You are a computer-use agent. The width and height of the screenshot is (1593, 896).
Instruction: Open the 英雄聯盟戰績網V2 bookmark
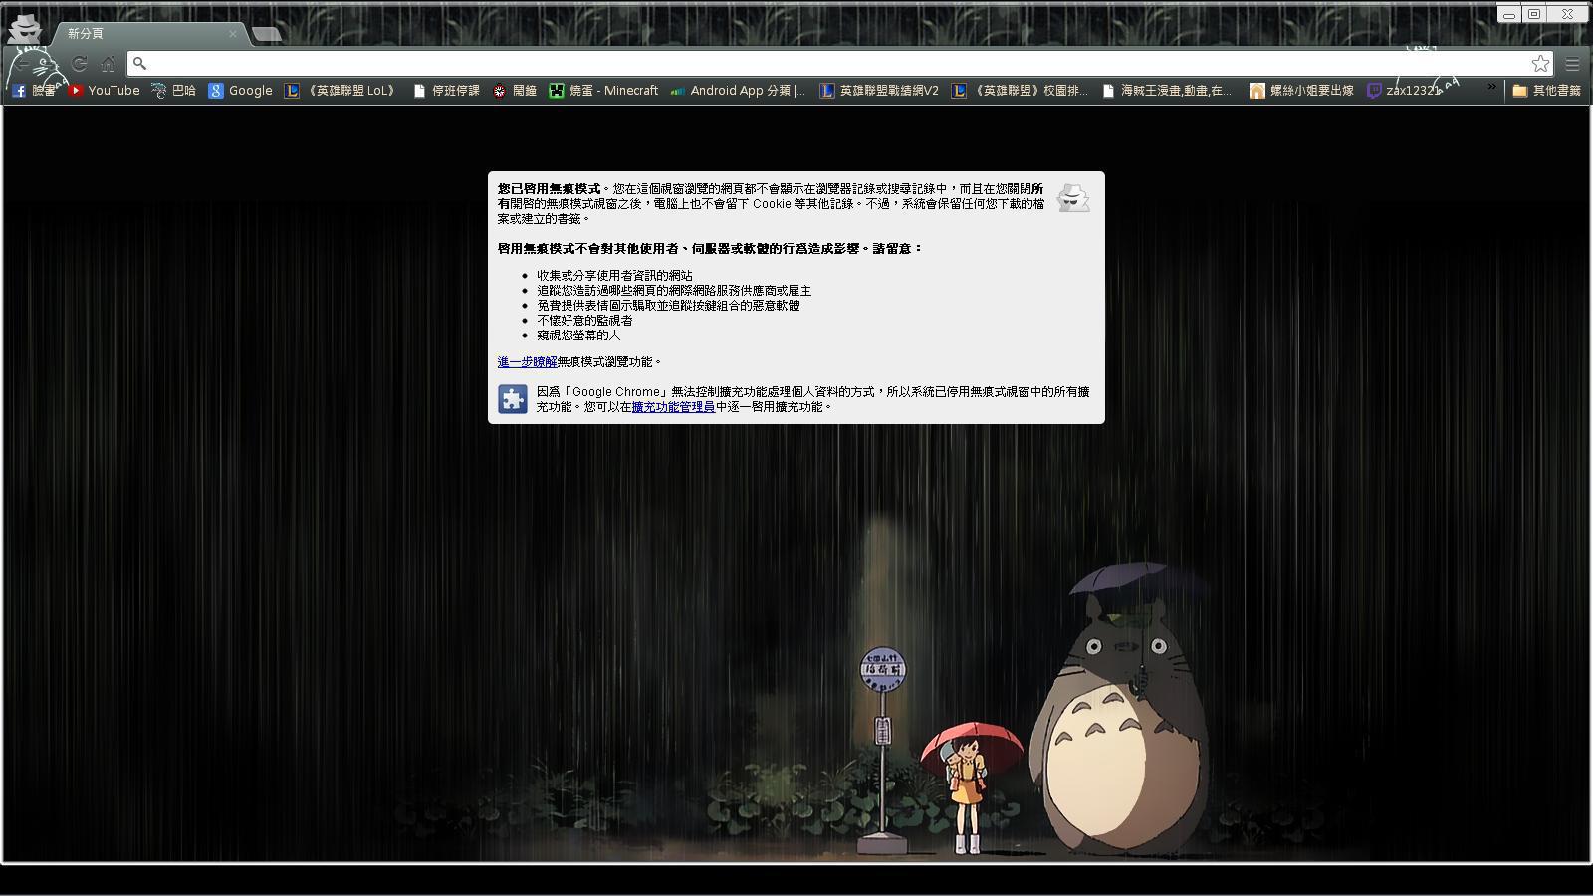click(879, 91)
